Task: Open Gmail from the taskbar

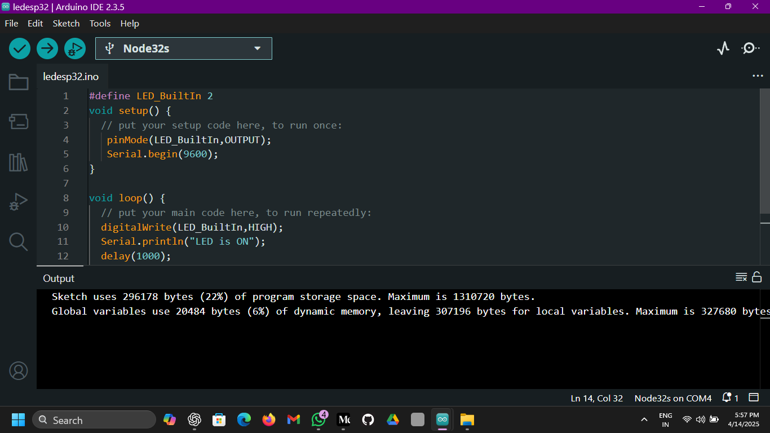Action: coord(294,419)
